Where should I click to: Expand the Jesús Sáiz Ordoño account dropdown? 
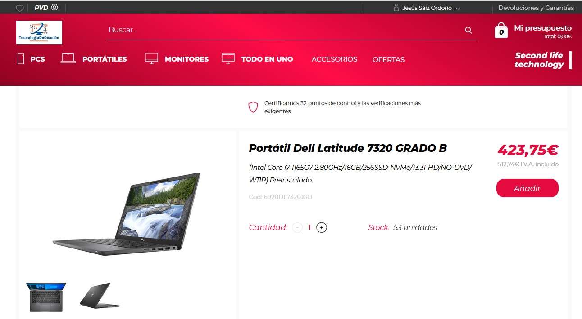click(x=458, y=8)
